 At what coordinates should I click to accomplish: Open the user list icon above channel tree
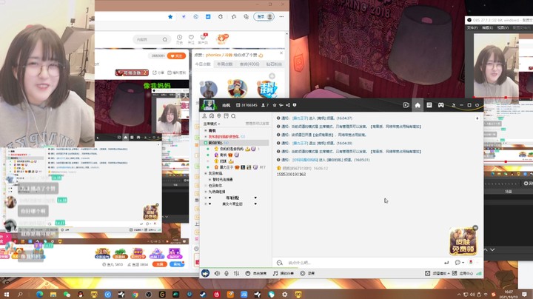204,116
